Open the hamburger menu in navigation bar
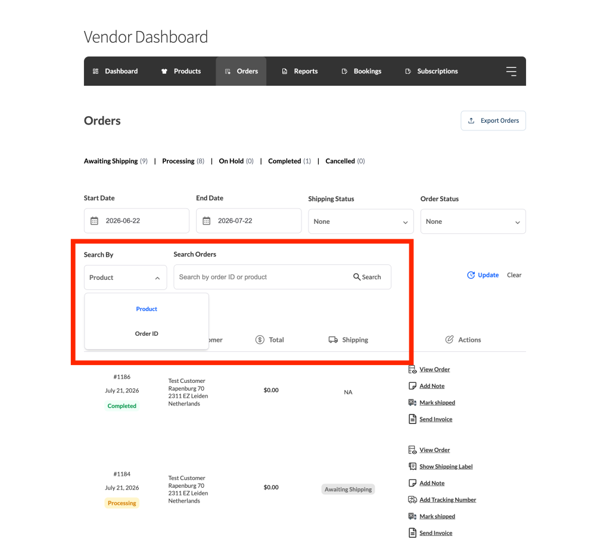610x555 pixels. point(511,71)
